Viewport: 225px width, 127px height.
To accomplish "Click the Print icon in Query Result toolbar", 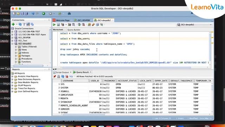I will click(59, 77).
